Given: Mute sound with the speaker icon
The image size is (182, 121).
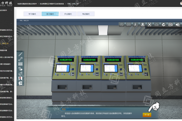Looking at the screenshot, I should tap(177, 24).
